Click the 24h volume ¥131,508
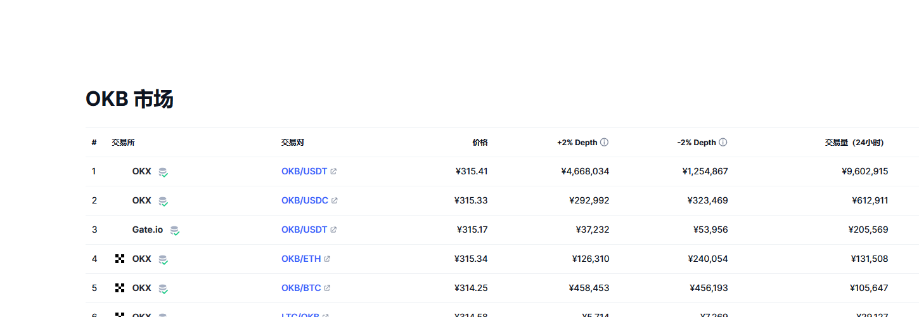This screenshot has height=317, width=919. [870, 259]
